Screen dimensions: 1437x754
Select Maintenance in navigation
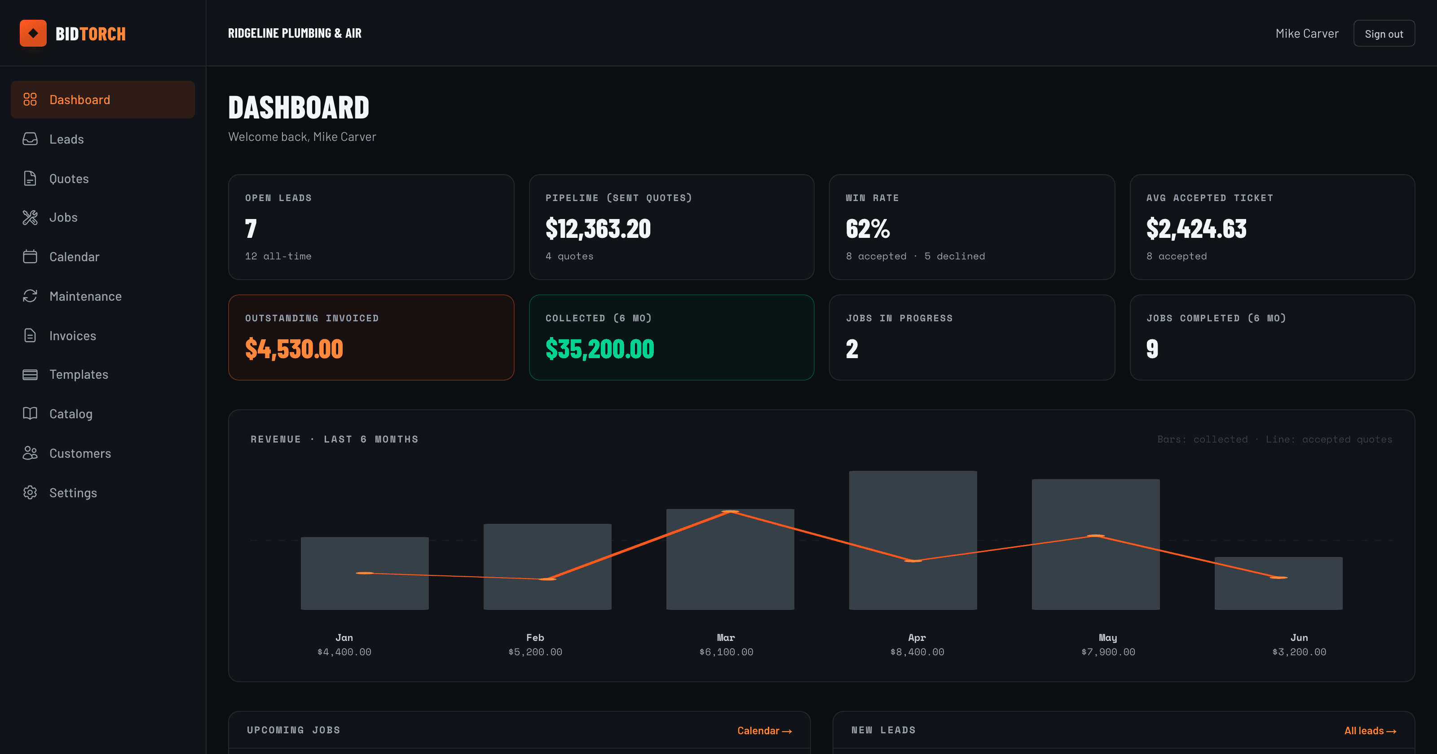point(103,296)
